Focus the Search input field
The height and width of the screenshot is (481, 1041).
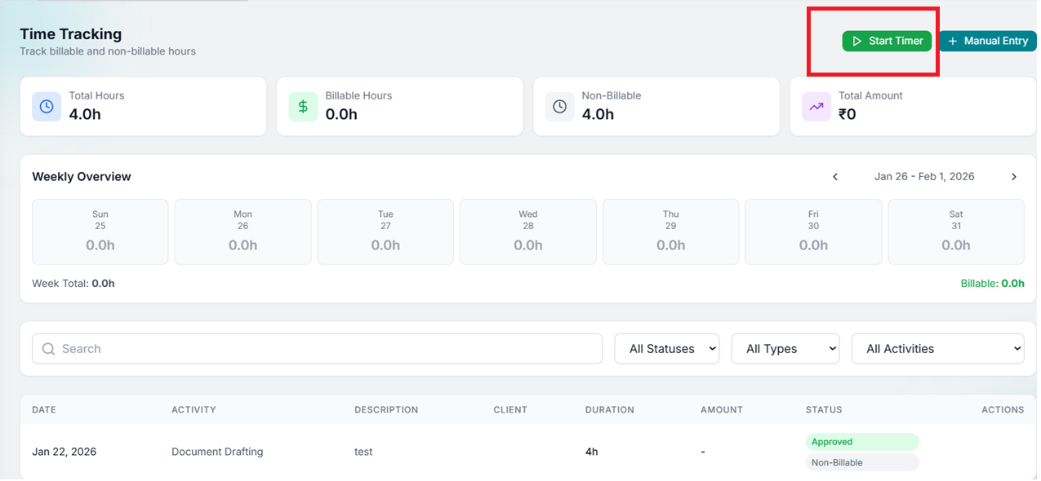[317, 349]
